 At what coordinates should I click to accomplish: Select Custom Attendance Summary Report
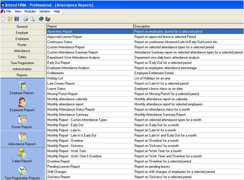pos(145,52)
